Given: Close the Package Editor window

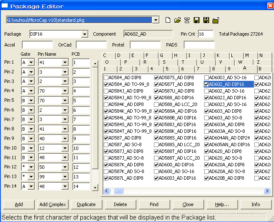Looking at the screenshot, I should [x=270, y=6].
